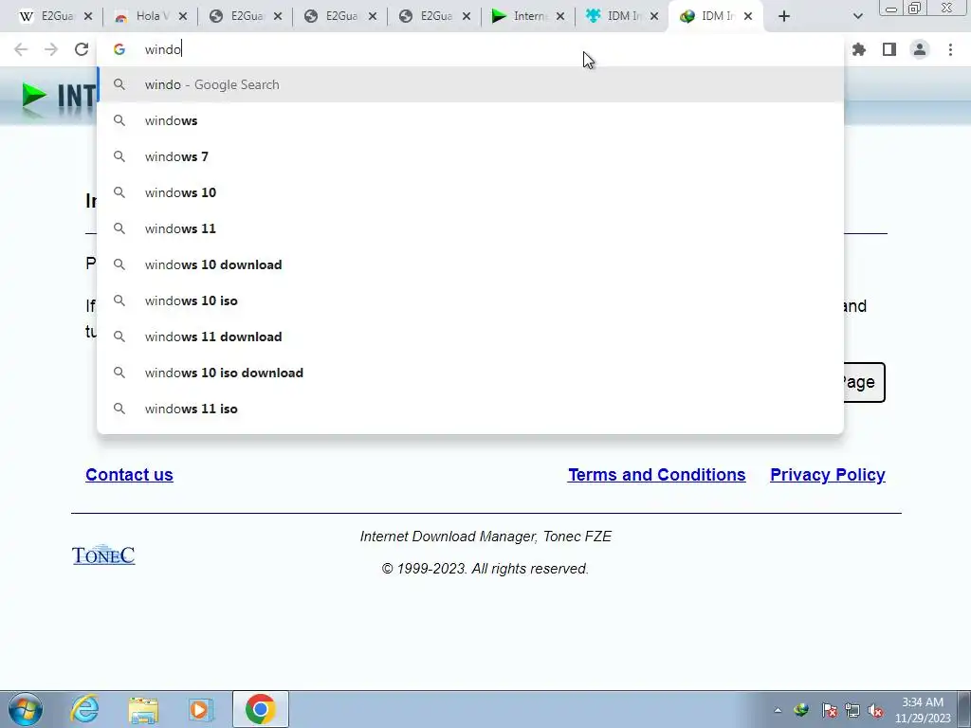Select the 'windows 7' suggestion
The width and height of the screenshot is (971, 728).
pyautogui.click(x=470, y=156)
